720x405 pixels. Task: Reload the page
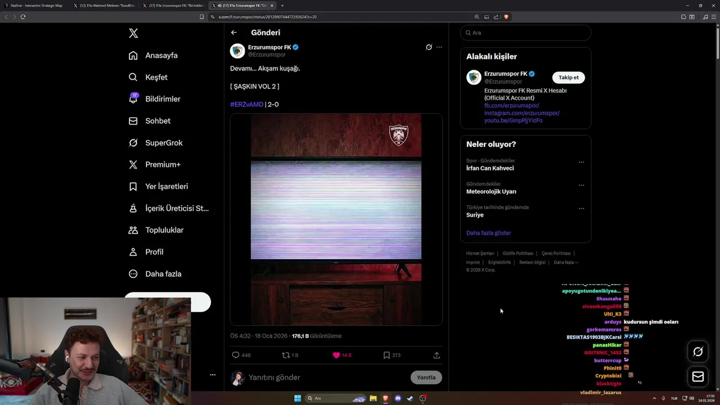[23, 17]
